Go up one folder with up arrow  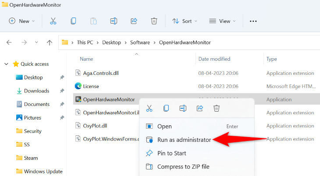click(x=50, y=42)
